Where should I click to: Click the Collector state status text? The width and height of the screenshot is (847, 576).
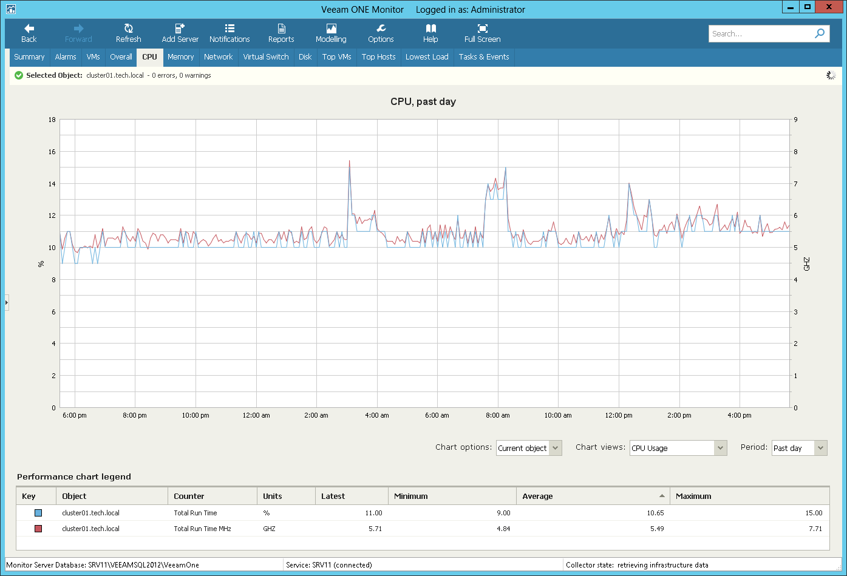click(637, 564)
